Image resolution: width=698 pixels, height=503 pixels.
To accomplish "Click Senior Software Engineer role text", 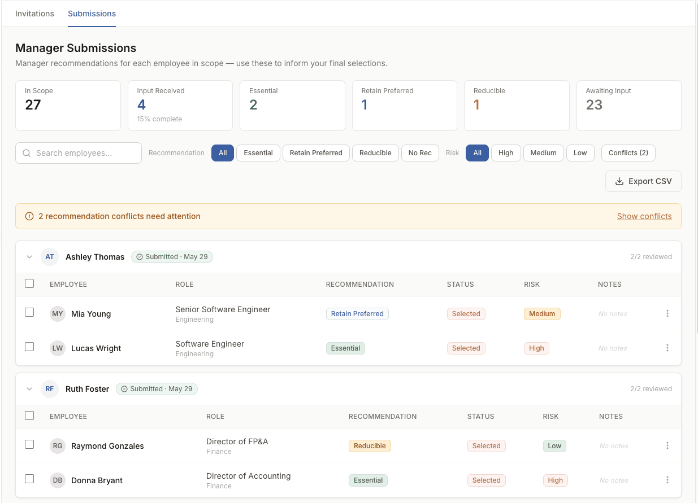I will pos(223,309).
